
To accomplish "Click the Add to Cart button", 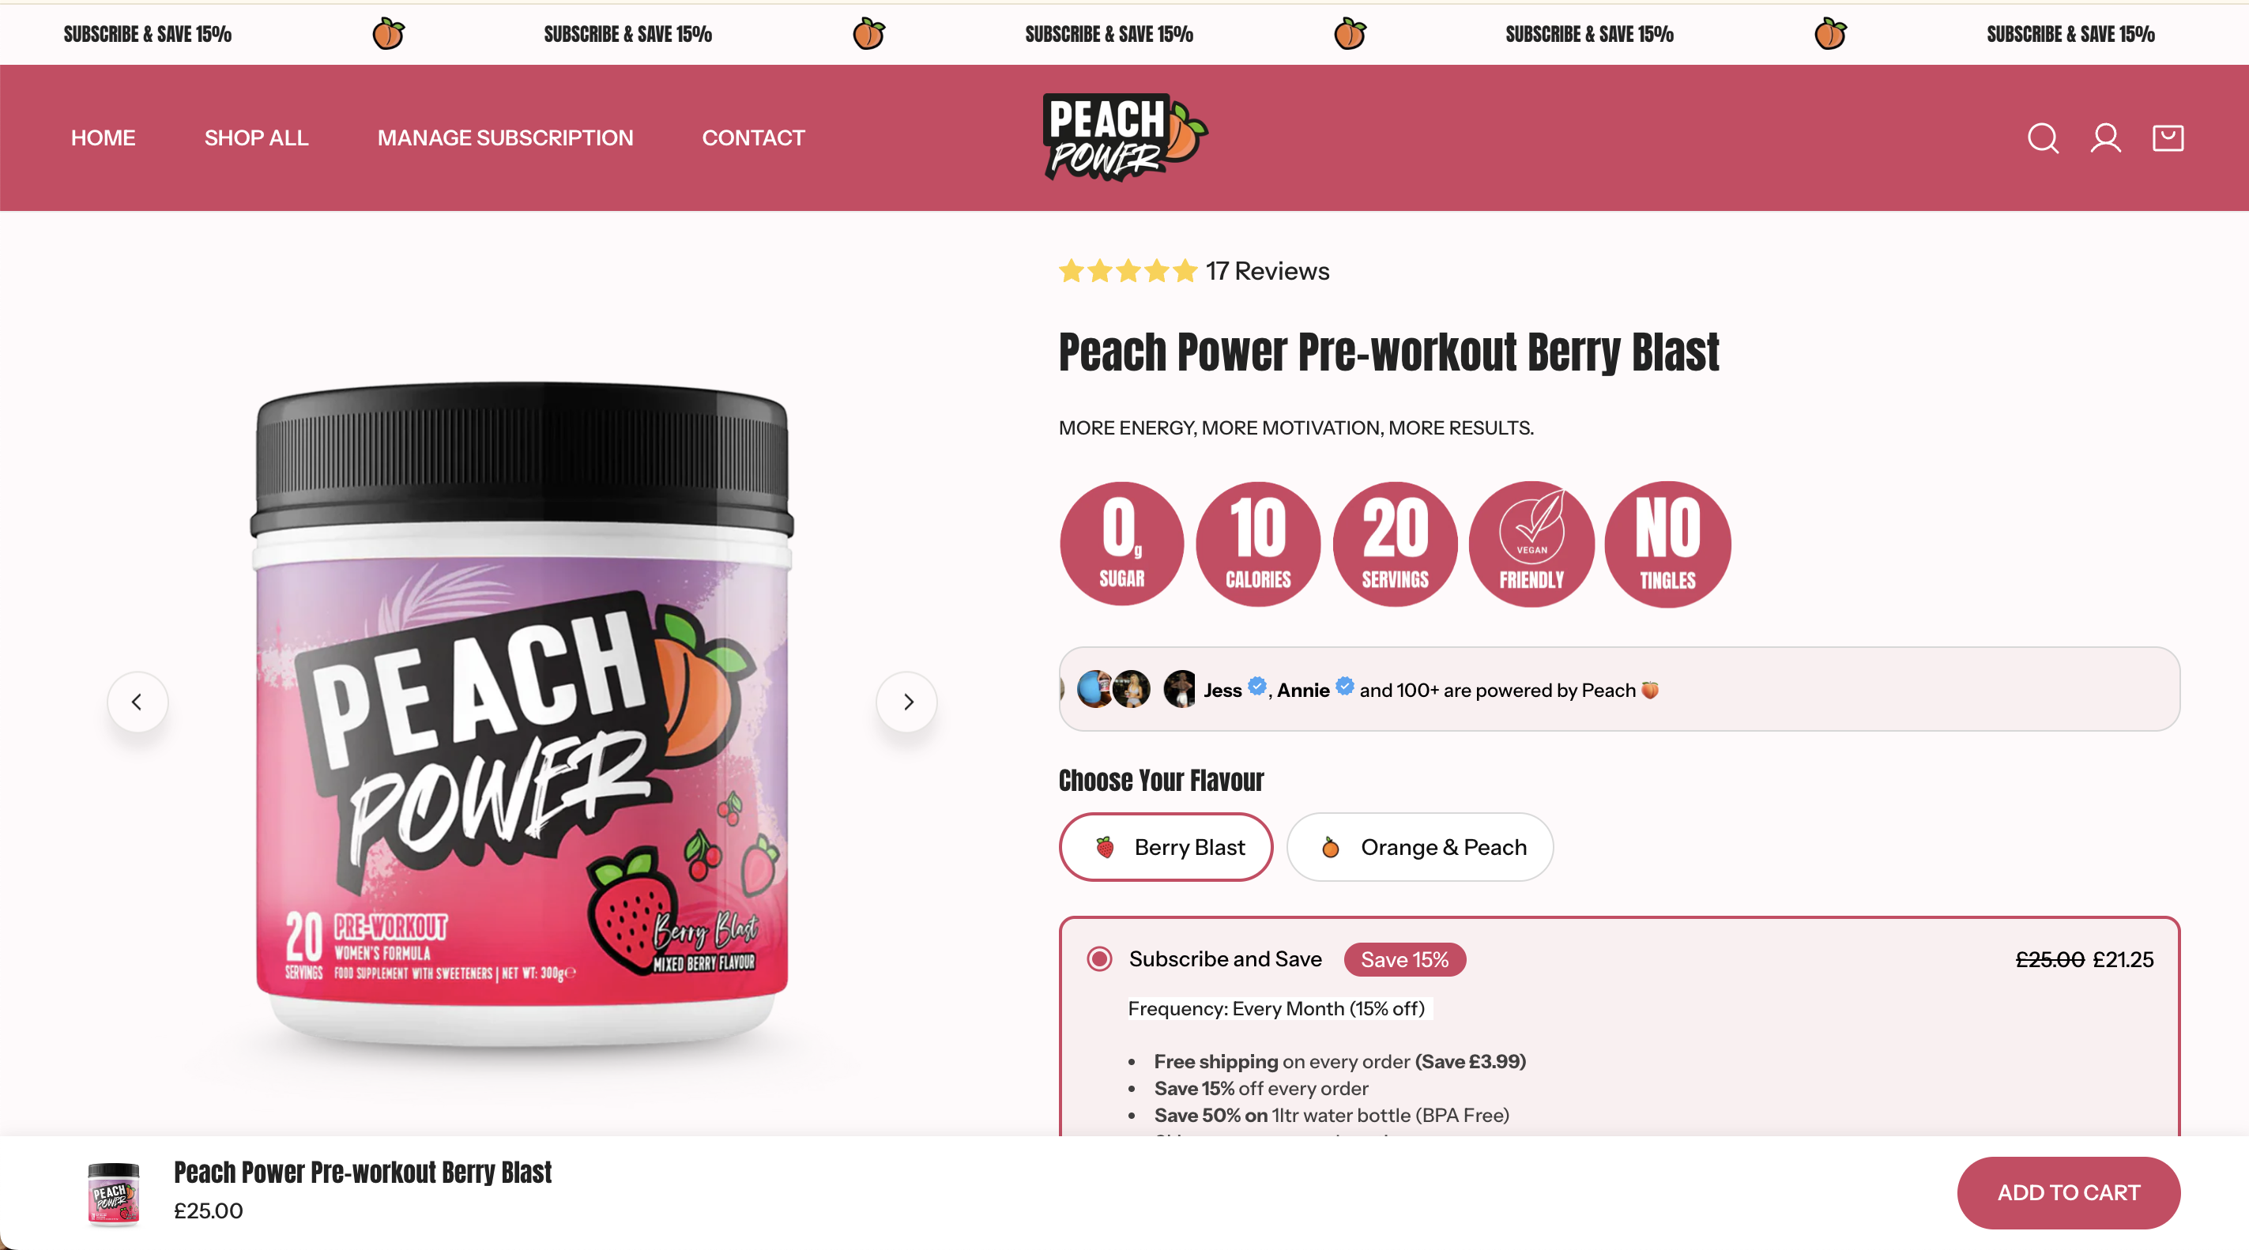I will click(2068, 1192).
